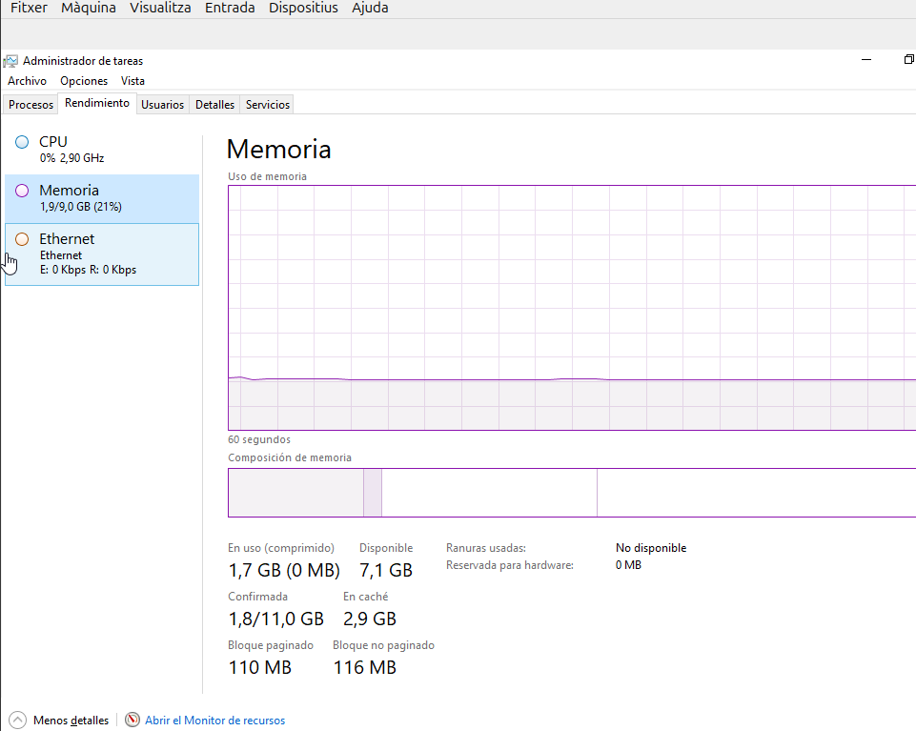Click the CPU circle icon in sidebar
This screenshot has width=916, height=731.
[22, 142]
